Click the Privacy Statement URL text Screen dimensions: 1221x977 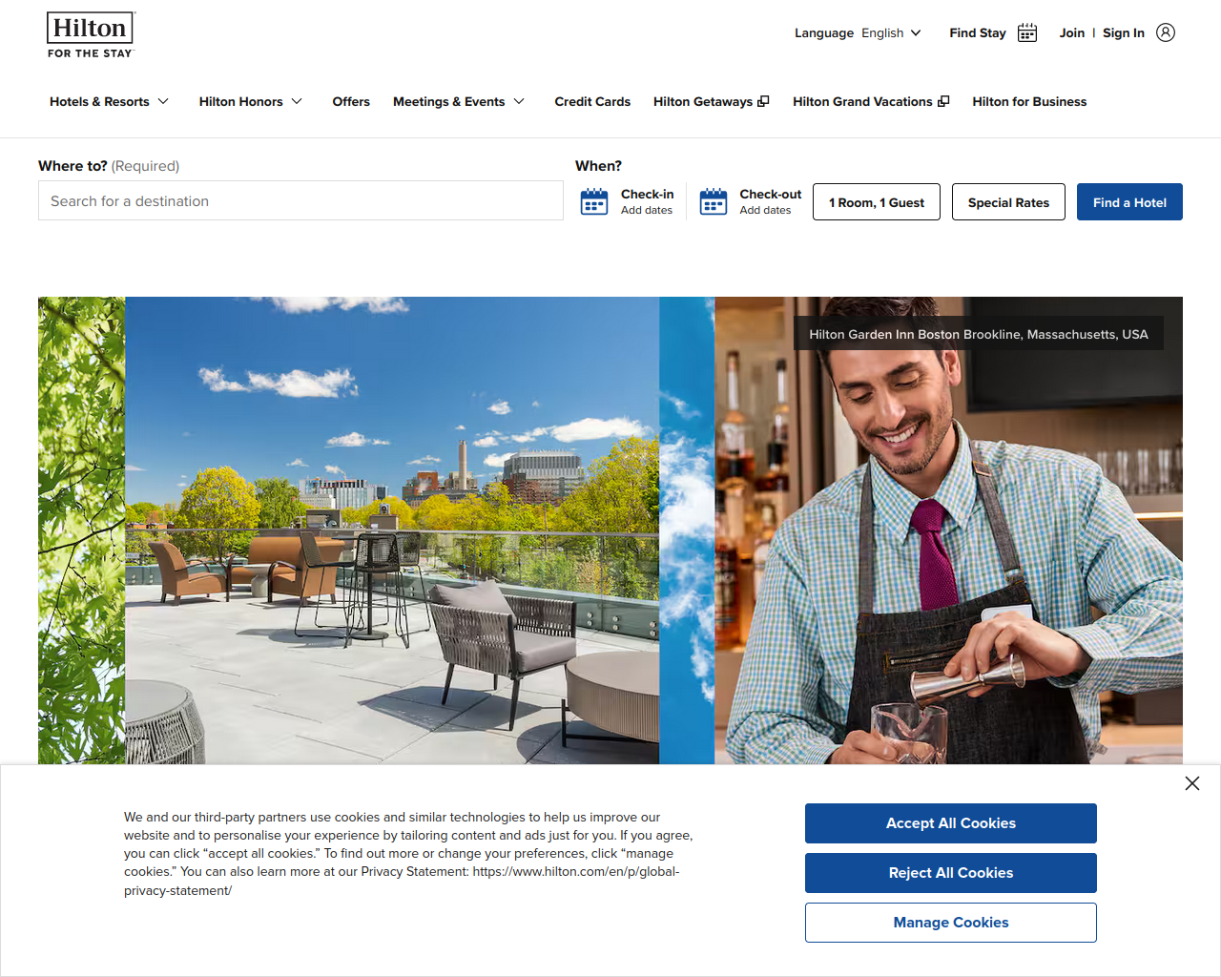(x=402, y=881)
